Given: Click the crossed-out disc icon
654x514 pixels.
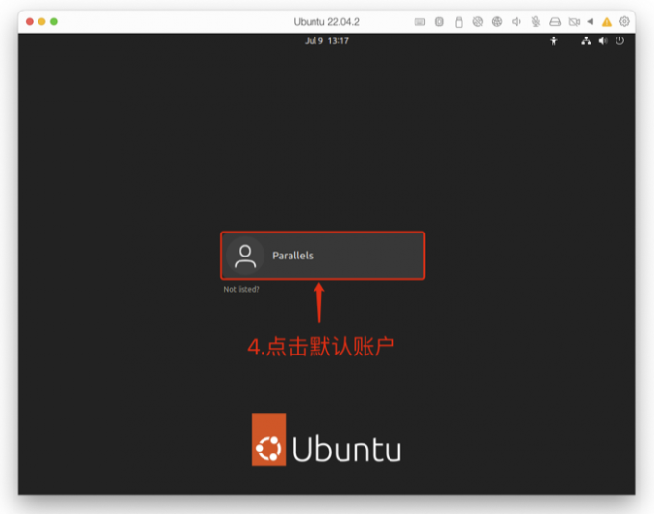Looking at the screenshot, I should point(478,22).
